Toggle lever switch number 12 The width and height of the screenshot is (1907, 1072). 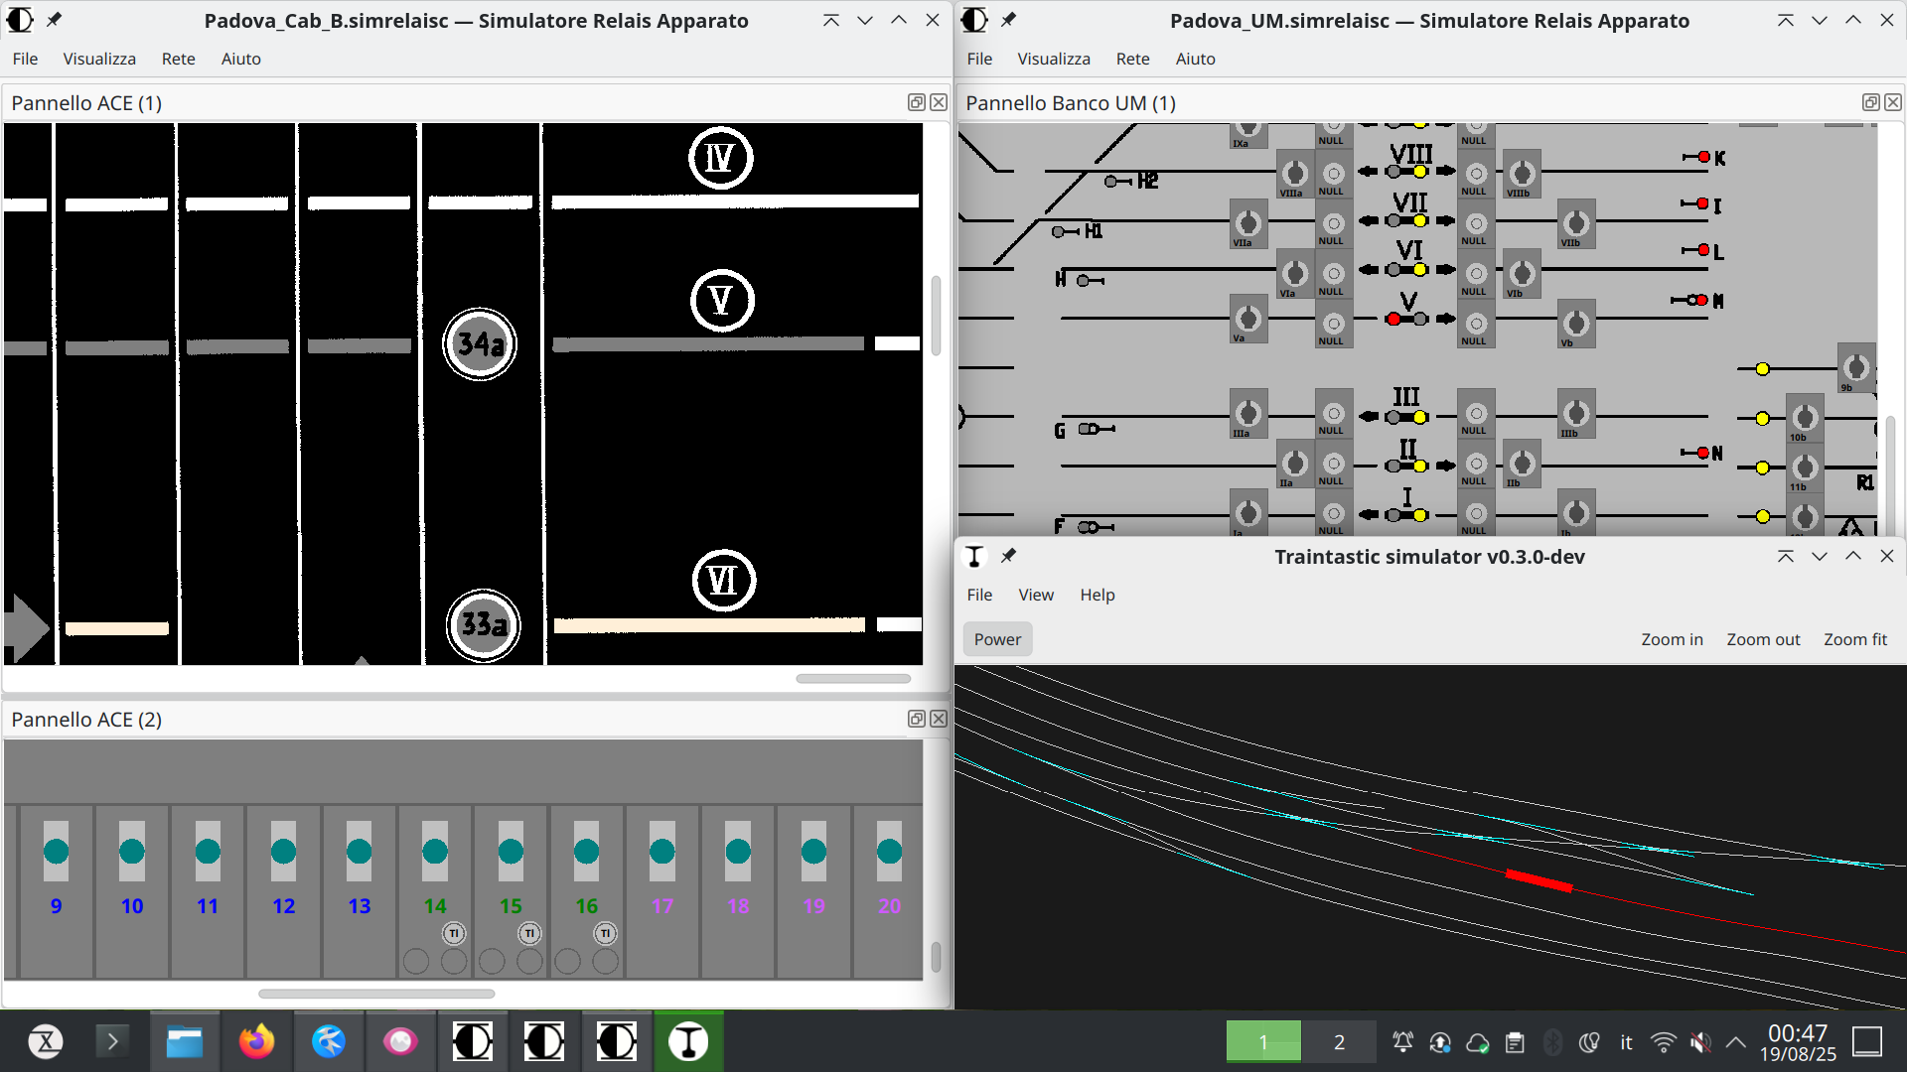coord(283,851)
